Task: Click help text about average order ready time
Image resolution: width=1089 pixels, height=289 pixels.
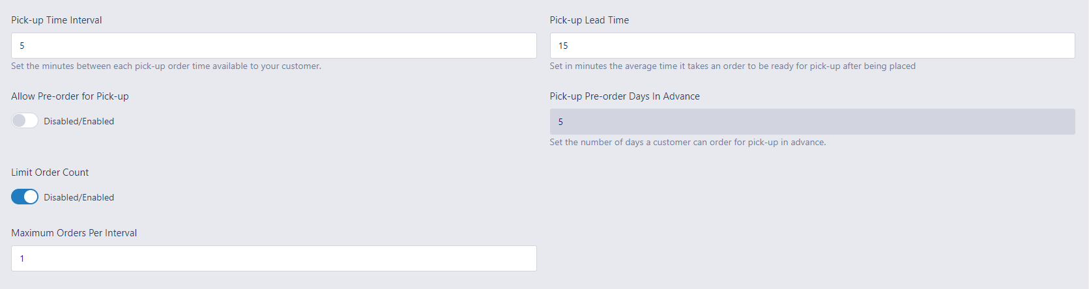Action: point(733,66)
